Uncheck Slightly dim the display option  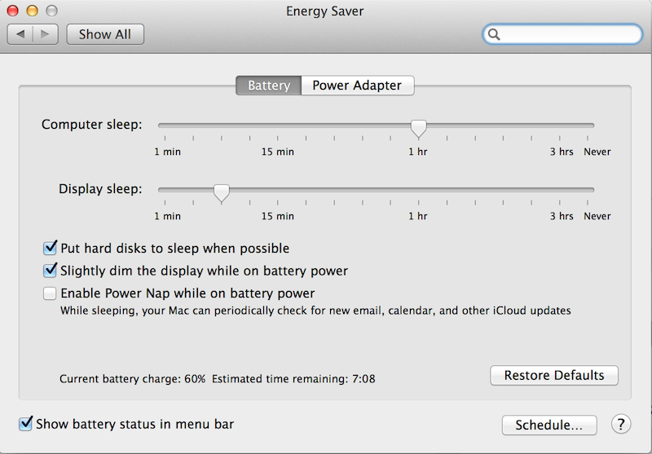coord(51,271)
